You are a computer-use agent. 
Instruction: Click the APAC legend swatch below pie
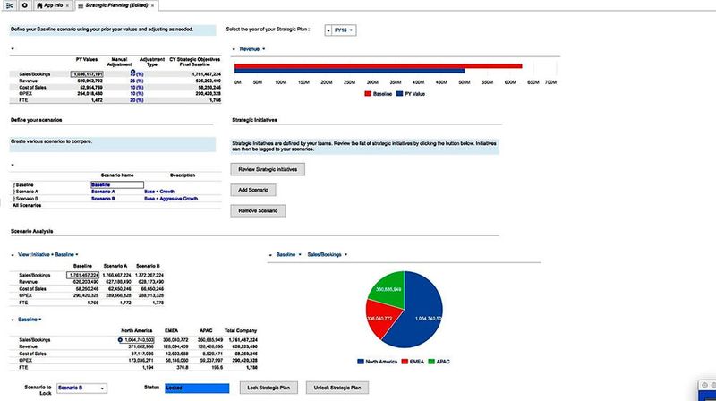tap(431, 362)
